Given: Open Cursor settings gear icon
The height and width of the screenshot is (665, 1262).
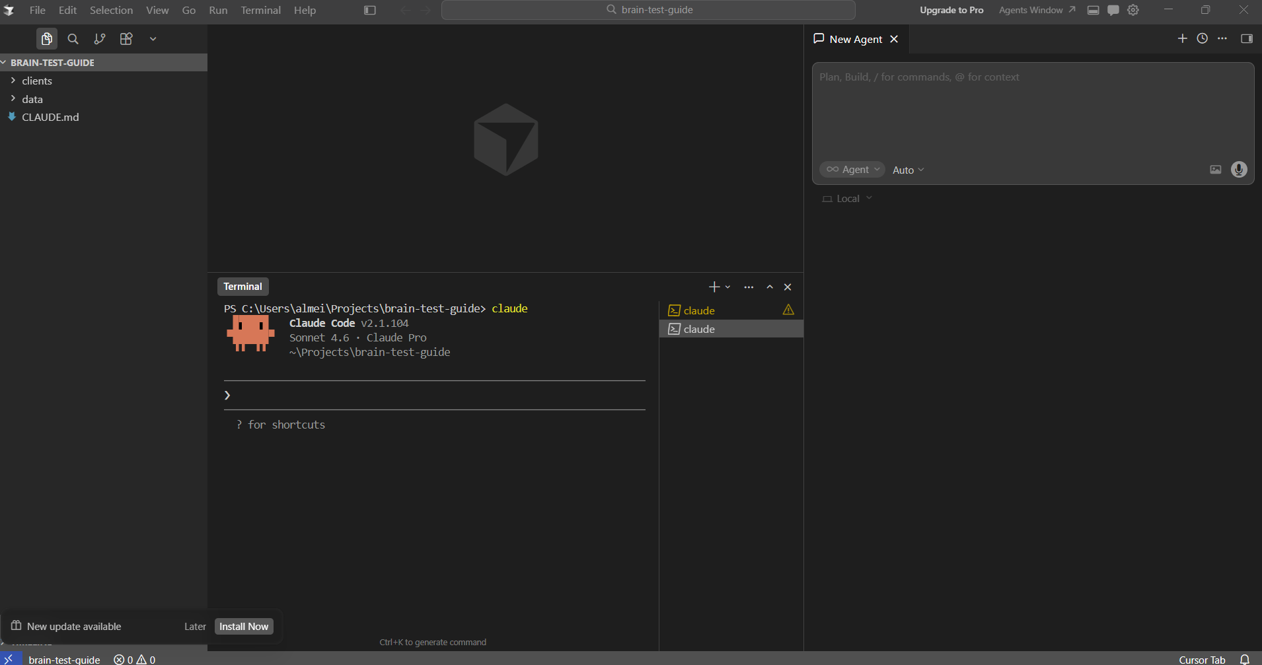Looking at the screenshot, I should pyautogui.click(x=1133, y=10).
